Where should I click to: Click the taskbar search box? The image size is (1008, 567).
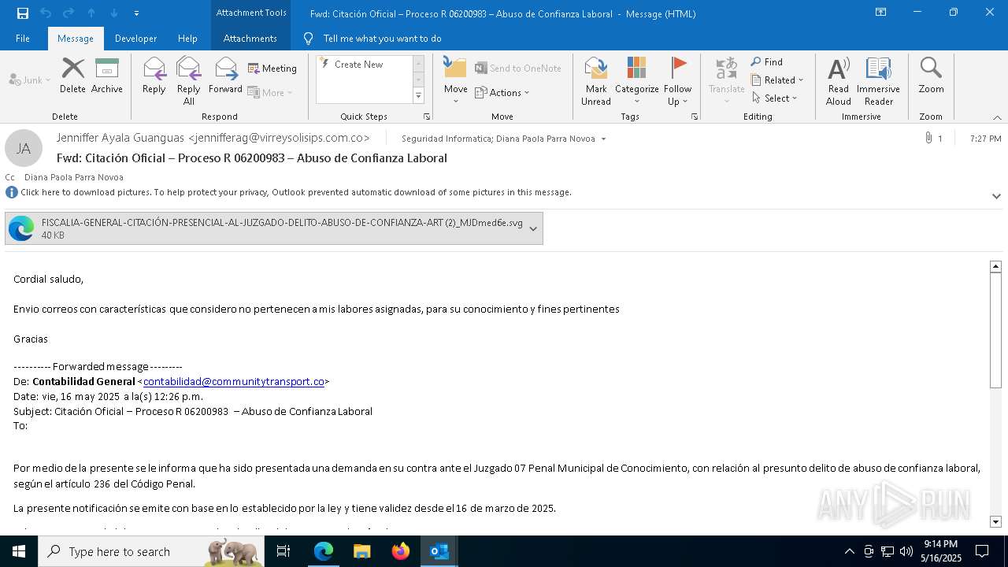[152, 551]
